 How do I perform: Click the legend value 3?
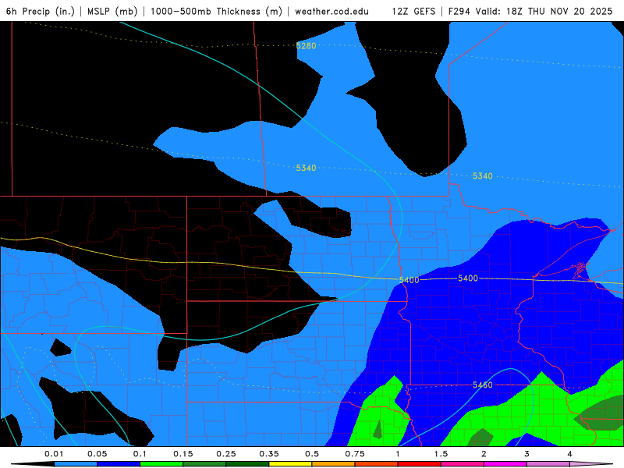pyautogui.click(x=526, y=454)
